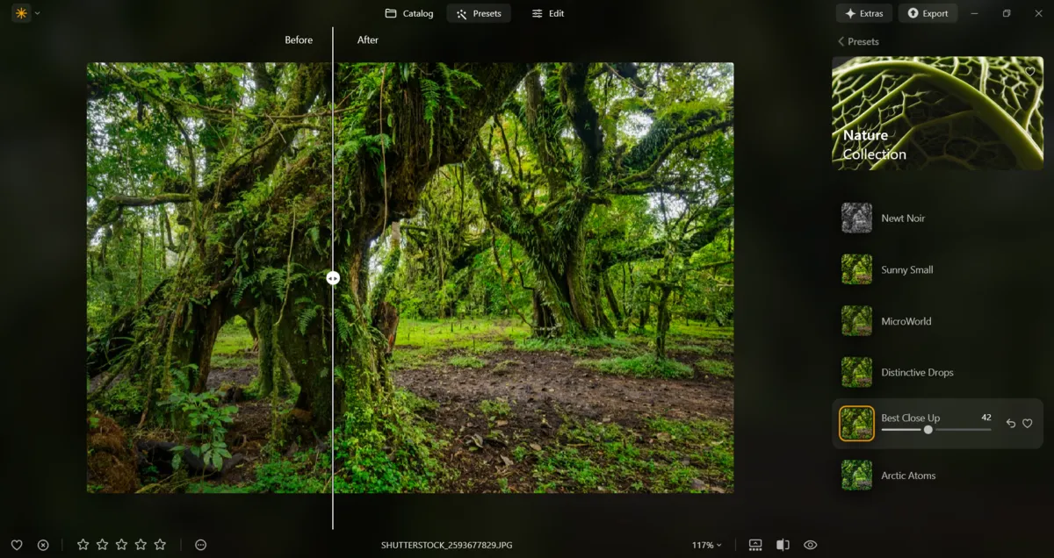Select the filmstrip panel icon
This screenshot has width=1054, height=558.
coord(755,544)
